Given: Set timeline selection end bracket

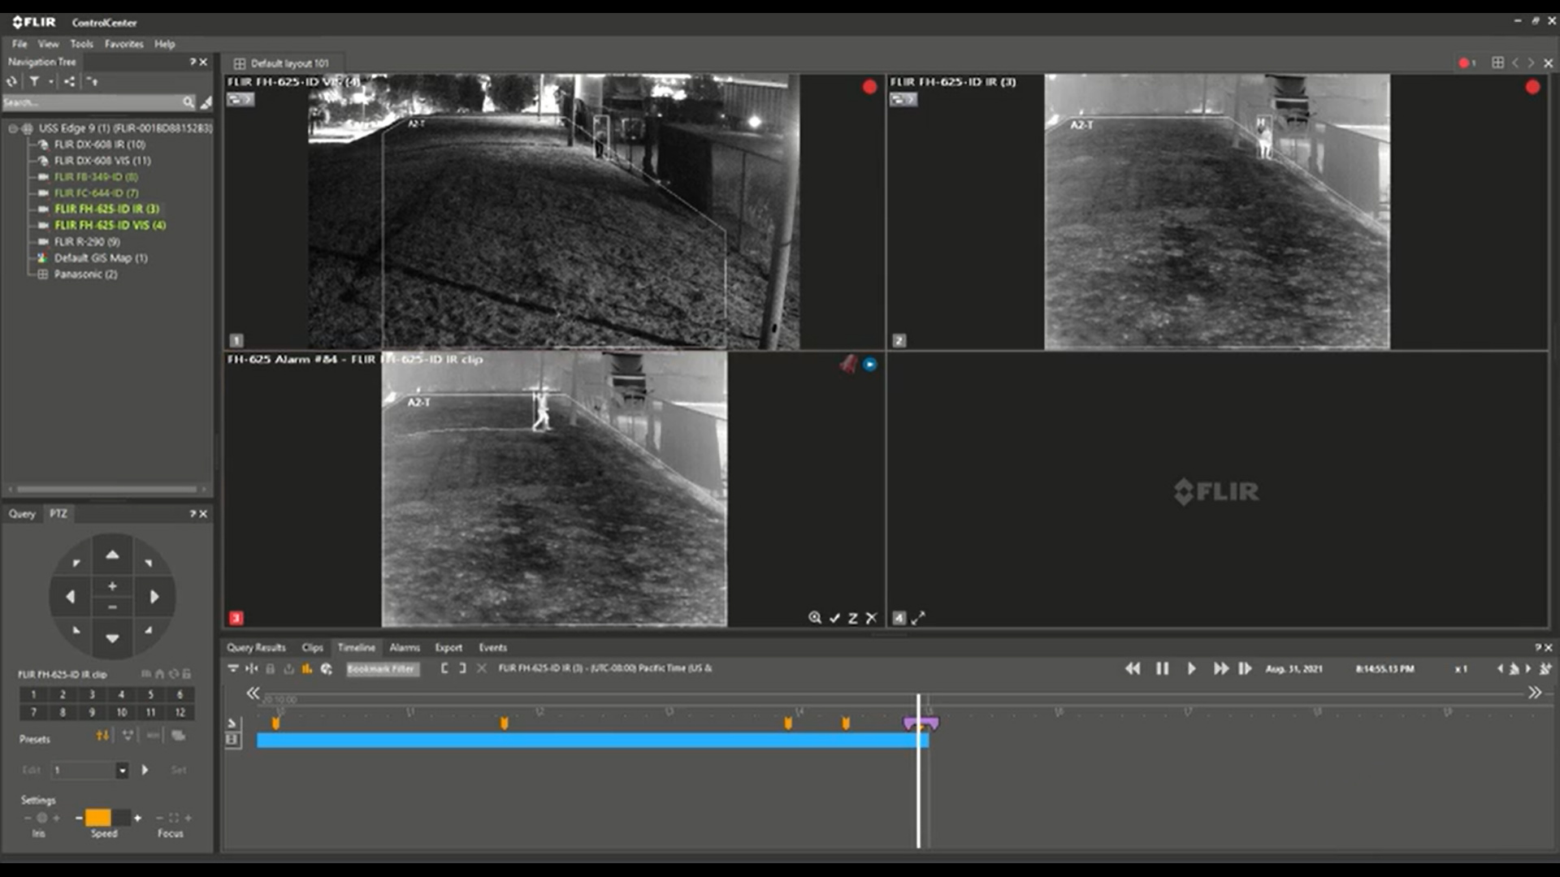Looking at the screenshot, I should pos(462,668).
